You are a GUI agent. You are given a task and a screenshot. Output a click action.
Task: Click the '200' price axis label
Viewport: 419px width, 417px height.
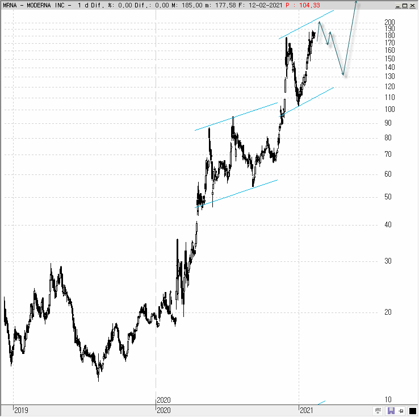(x=389, y=22)
